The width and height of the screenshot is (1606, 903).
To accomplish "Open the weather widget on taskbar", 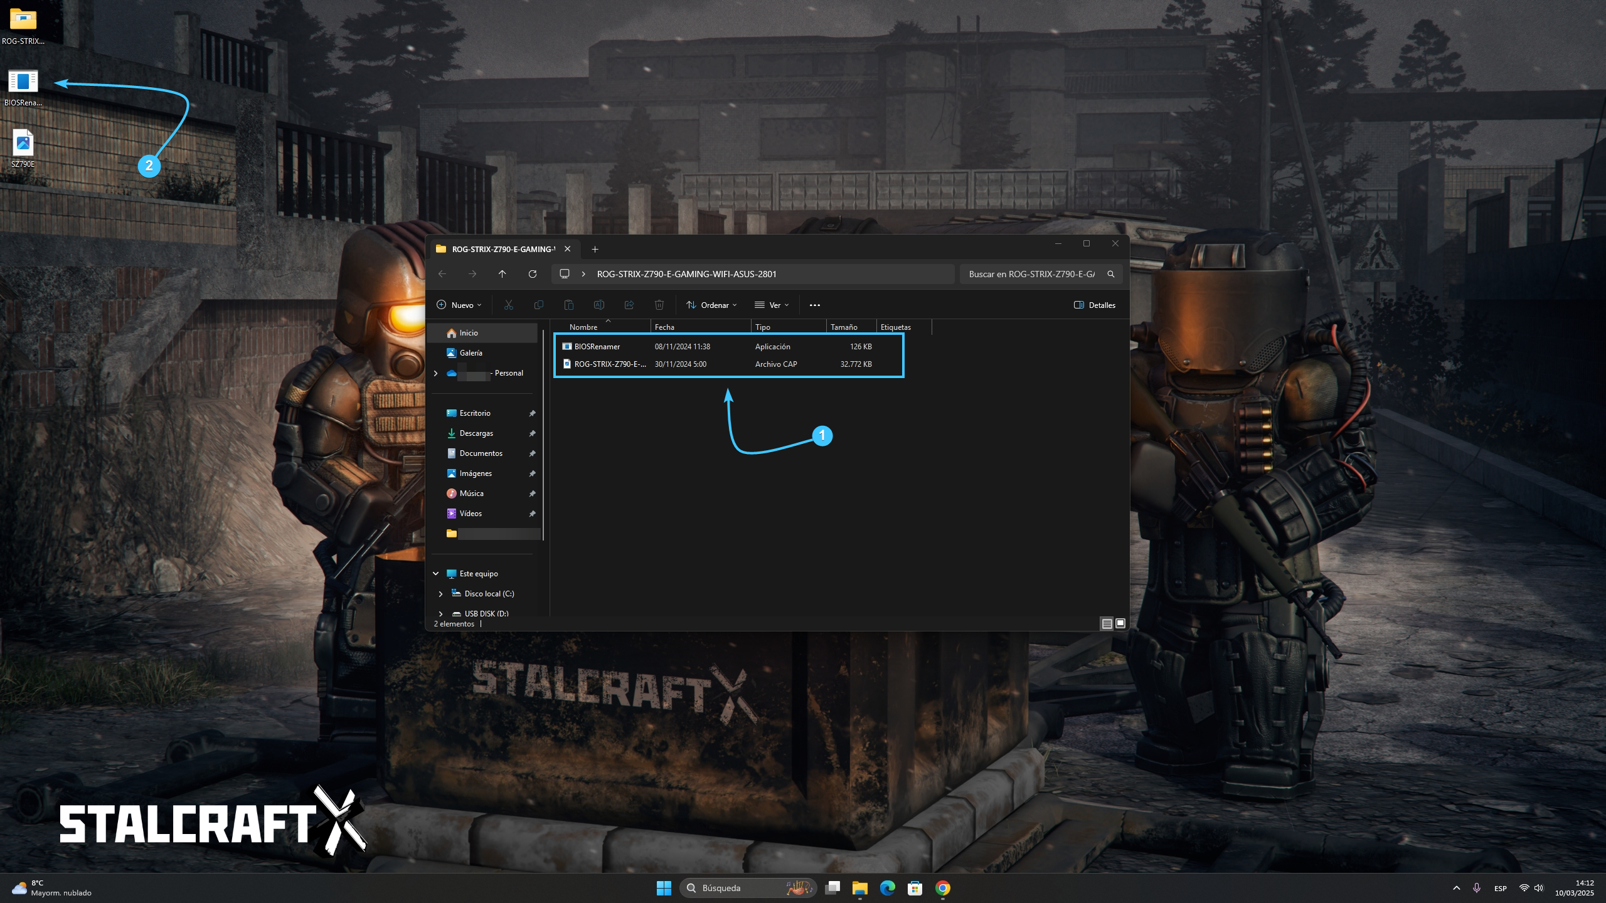I will pyautogui.click(x=51, y=888).
